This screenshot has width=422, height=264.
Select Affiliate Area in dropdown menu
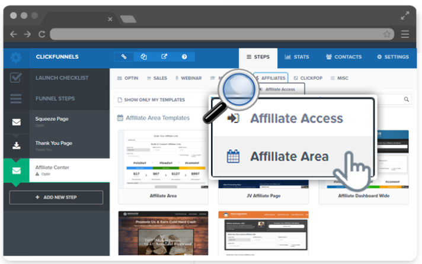tap(290, 156)
